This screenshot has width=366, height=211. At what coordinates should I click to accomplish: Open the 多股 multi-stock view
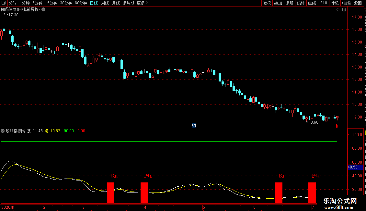(x=289, y=3)
